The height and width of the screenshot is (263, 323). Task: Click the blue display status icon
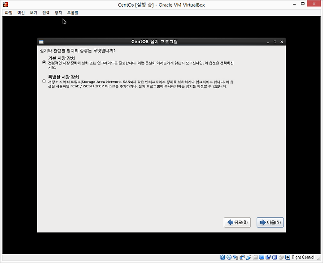pos(262,257)
